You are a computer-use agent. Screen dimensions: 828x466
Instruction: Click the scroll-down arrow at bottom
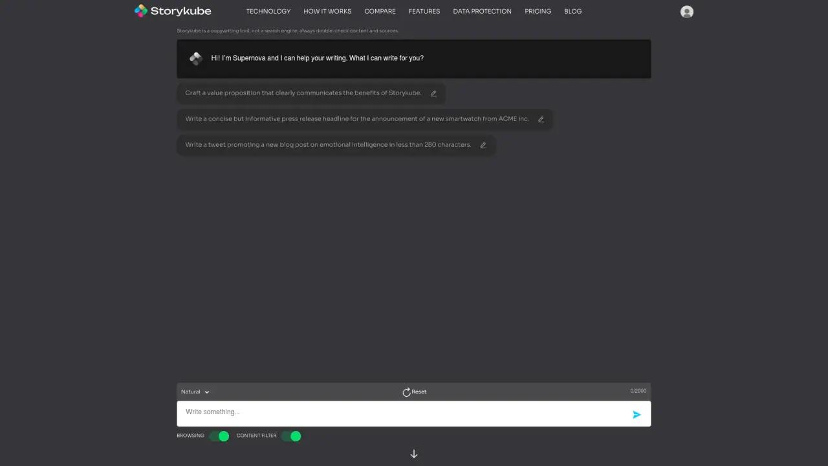(x=414, y=454)
